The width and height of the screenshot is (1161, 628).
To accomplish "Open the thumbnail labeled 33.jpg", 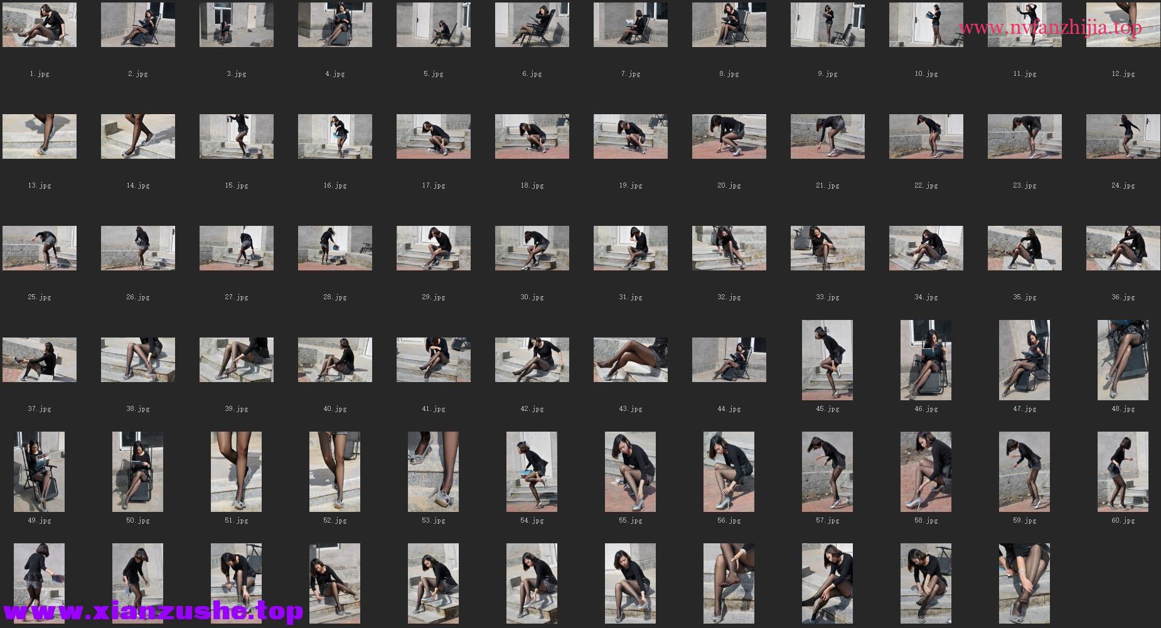I will coord(828,248).
